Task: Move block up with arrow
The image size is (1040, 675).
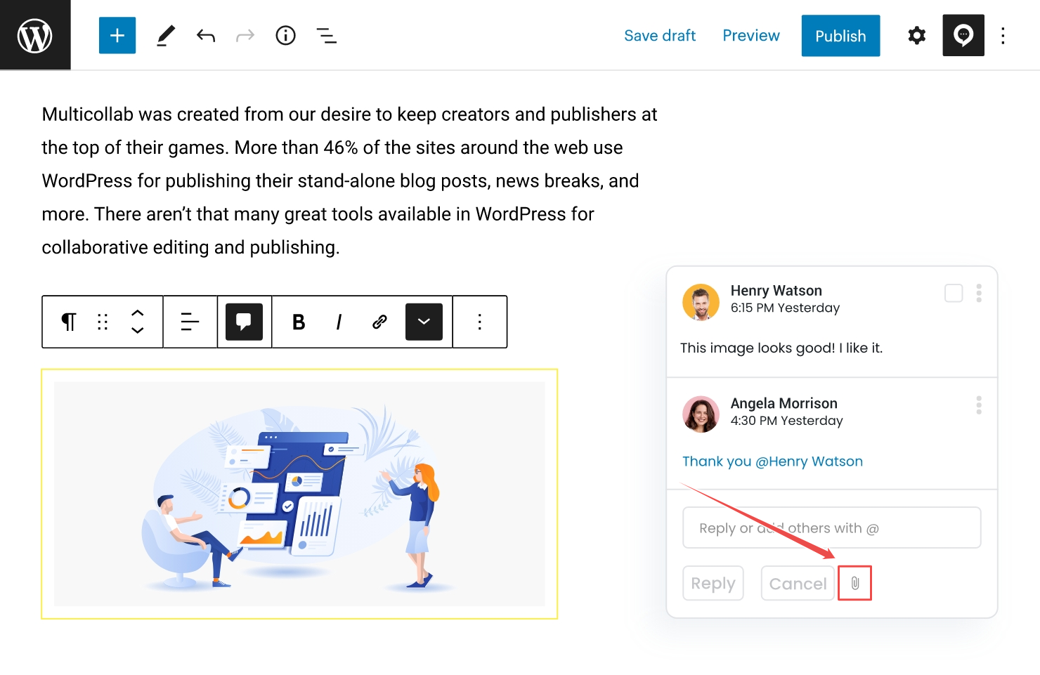Action: coord(138,313)
